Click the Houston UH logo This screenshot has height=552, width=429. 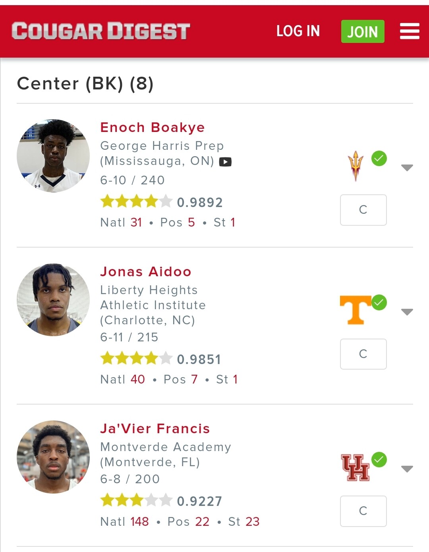356,468
